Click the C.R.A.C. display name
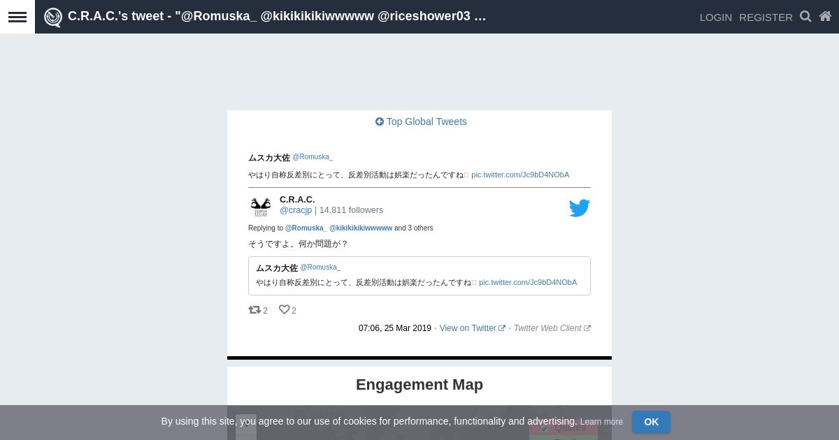This screenshot has height=440, width=839. click(297, 200)
